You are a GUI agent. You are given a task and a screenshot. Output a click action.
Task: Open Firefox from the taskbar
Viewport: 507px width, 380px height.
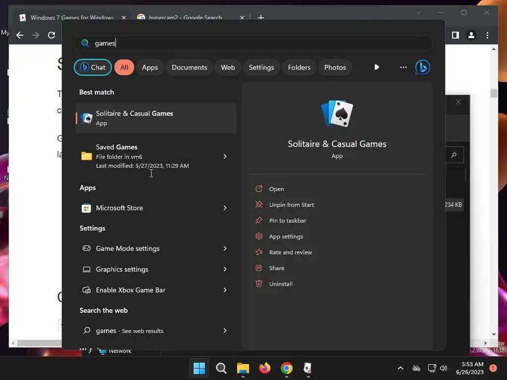tap(265, 368)
